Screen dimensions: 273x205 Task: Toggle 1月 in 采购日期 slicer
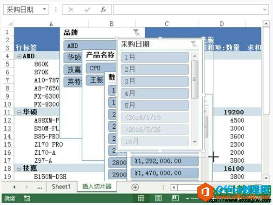tap(155, 57)
